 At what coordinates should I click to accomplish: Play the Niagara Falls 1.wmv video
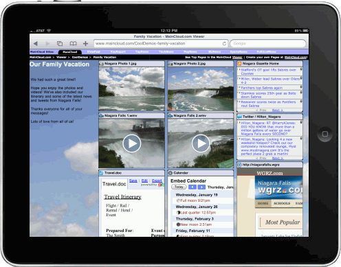pos(131,143)
